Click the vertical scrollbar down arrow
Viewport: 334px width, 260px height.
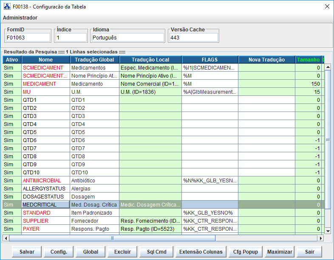pyautogui.click(x=327, y=231)
